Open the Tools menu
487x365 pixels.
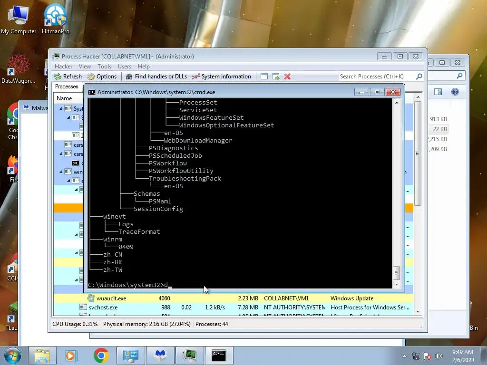pos(104,67)
